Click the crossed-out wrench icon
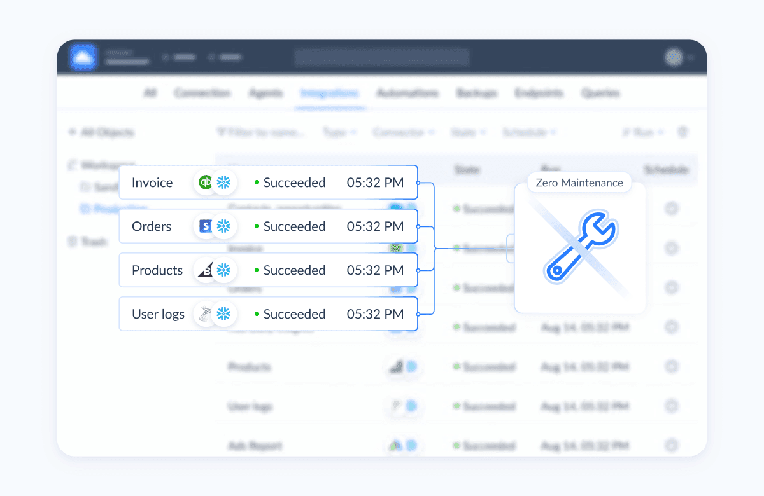The image size is (764, 496). (580, 248)
